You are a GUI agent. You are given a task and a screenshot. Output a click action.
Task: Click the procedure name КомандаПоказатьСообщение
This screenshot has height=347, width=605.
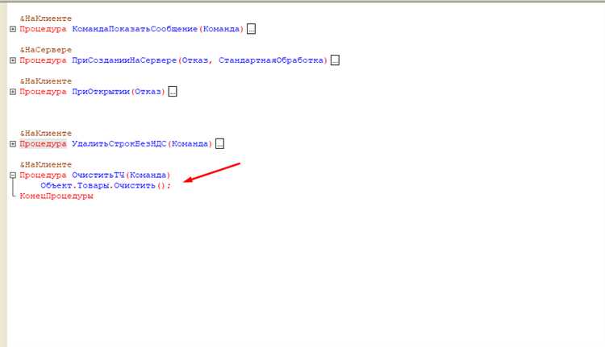click(x=135, y=29)
